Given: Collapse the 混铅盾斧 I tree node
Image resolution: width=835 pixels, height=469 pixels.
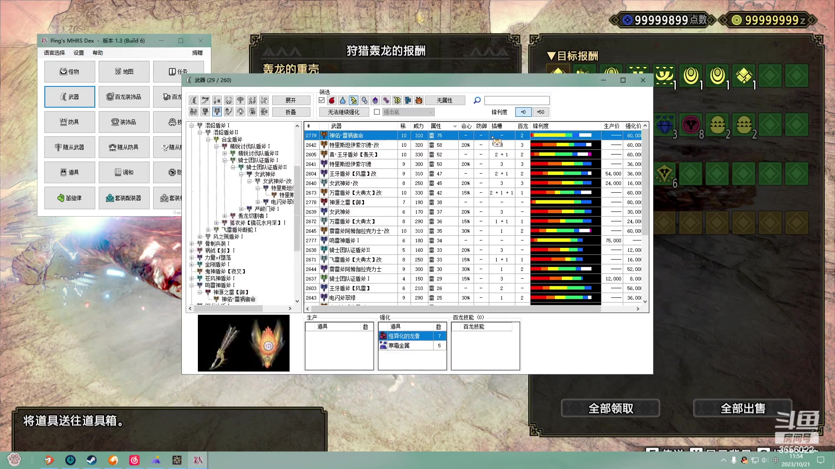Looking at the screenshot, I should pos(191,126).
